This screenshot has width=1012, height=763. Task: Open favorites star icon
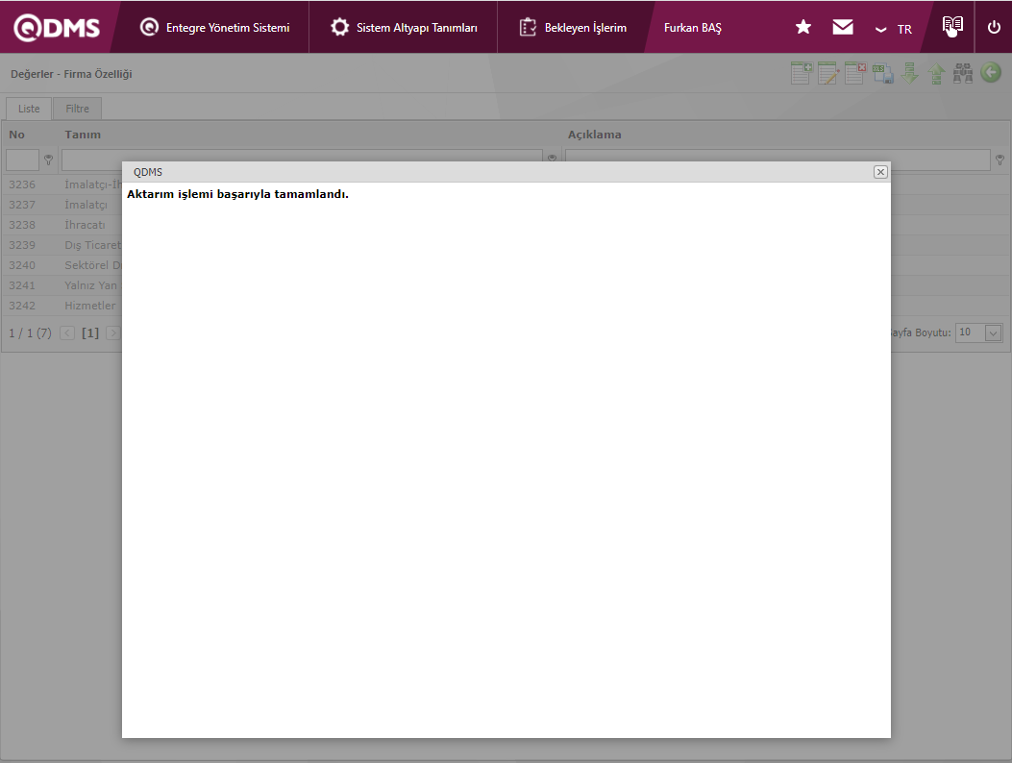(802, 27)
